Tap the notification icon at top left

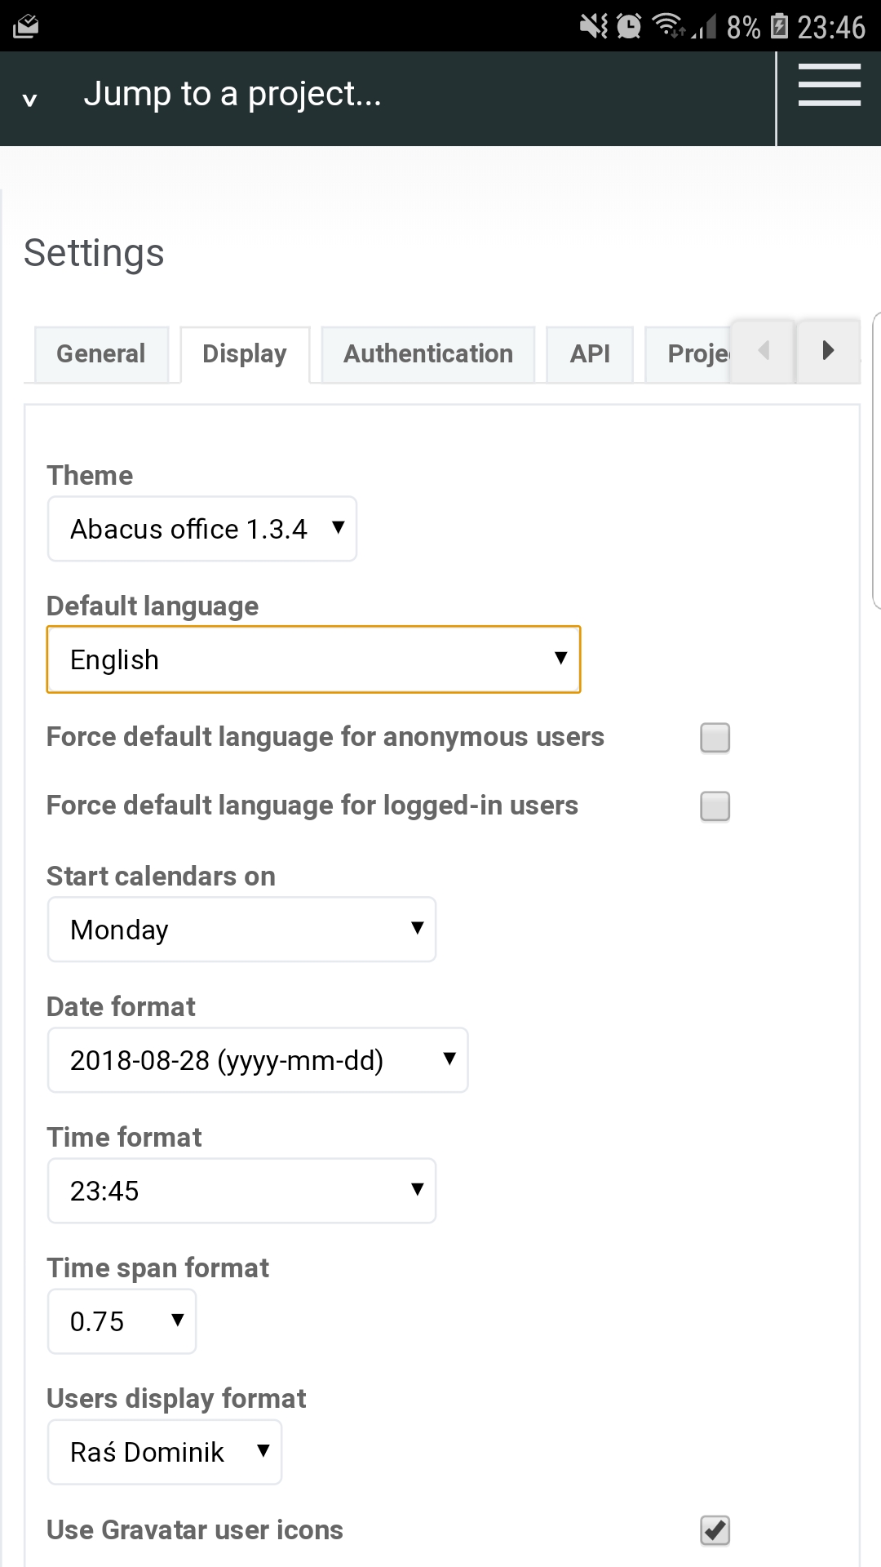pos(25,26)
